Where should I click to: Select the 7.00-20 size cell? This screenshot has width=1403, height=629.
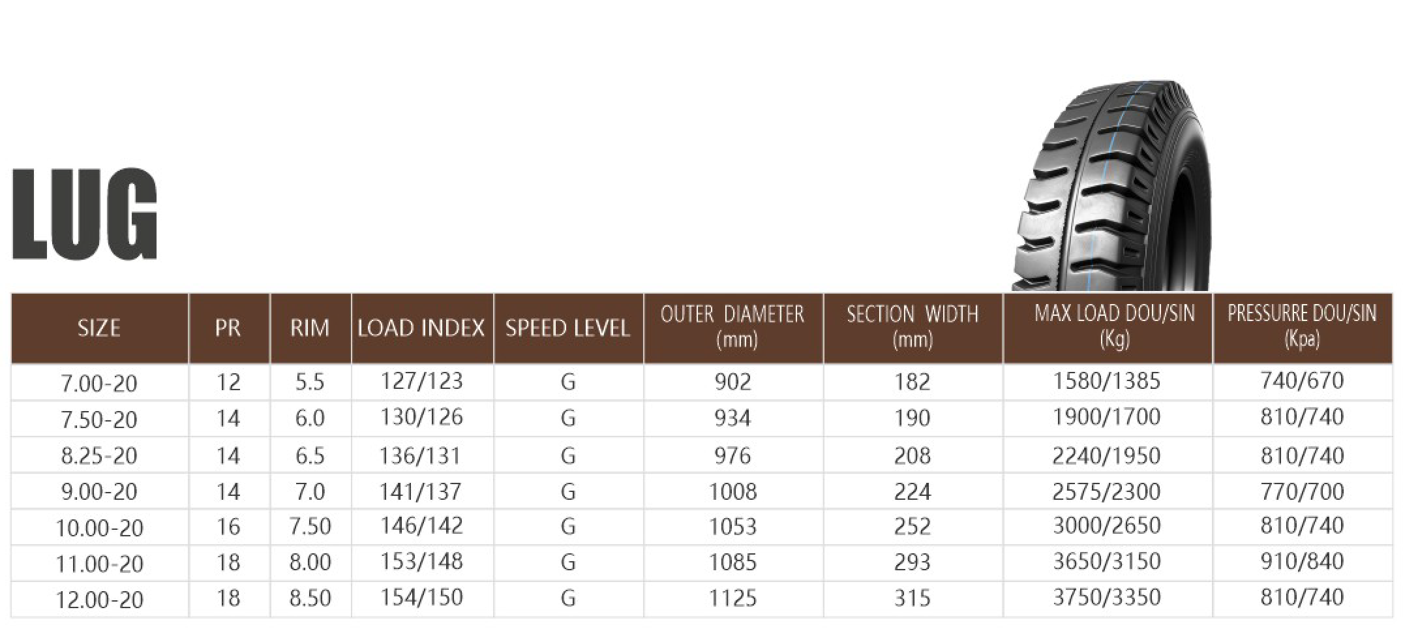coord(99,383)
